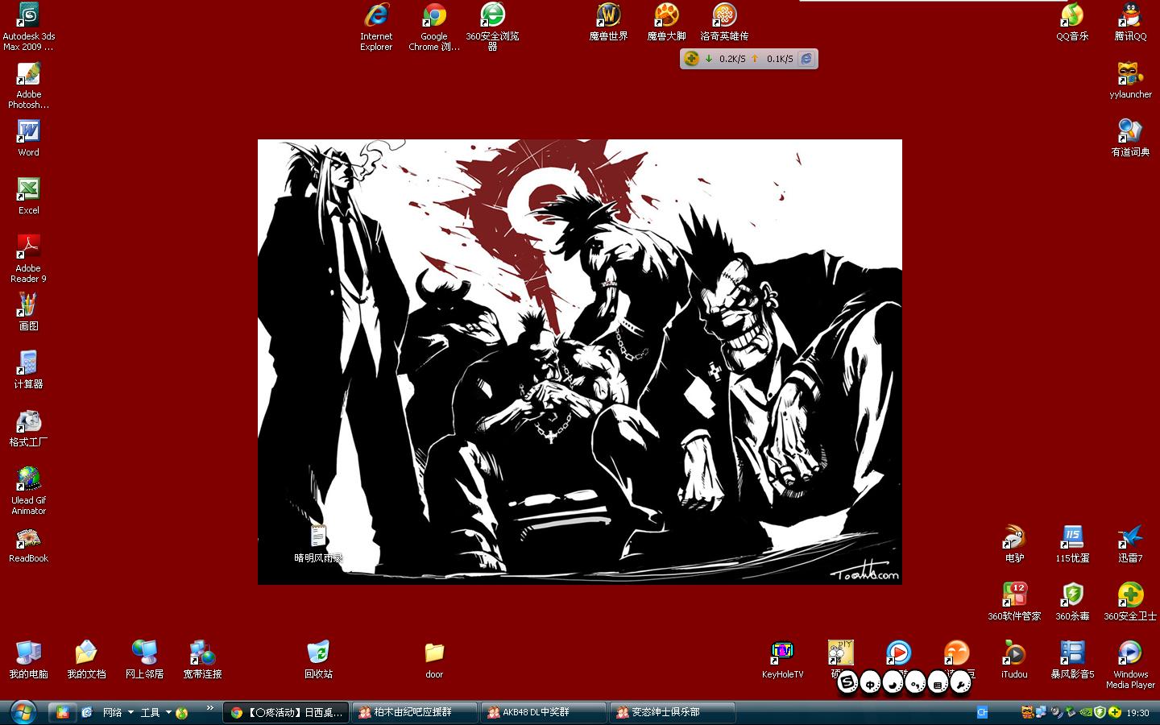Click the browser icon on the speed widget

806,58
